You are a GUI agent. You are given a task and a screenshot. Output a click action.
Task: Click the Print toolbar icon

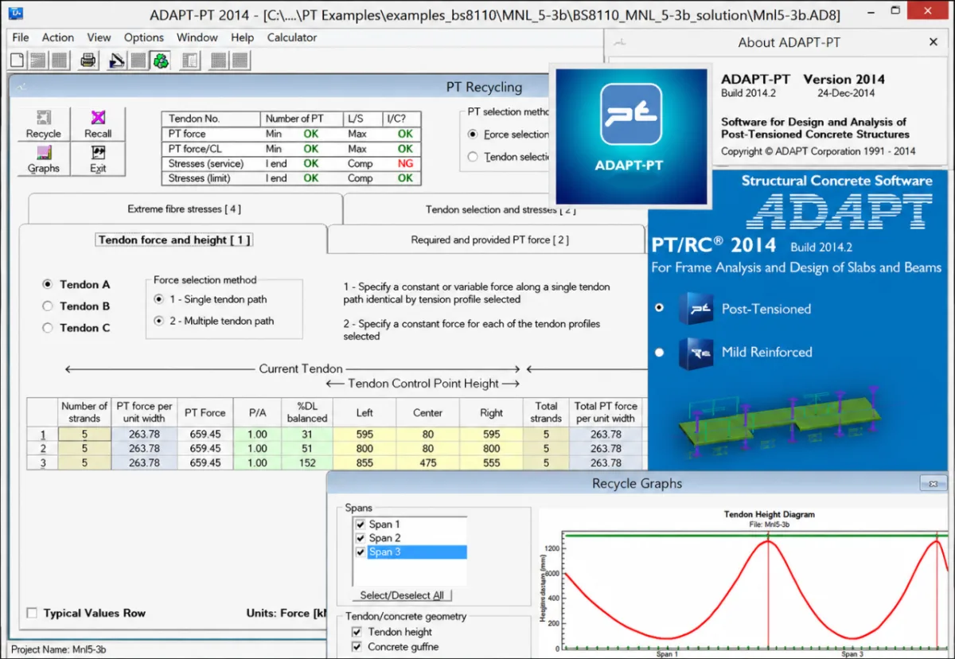pos(88,60)
